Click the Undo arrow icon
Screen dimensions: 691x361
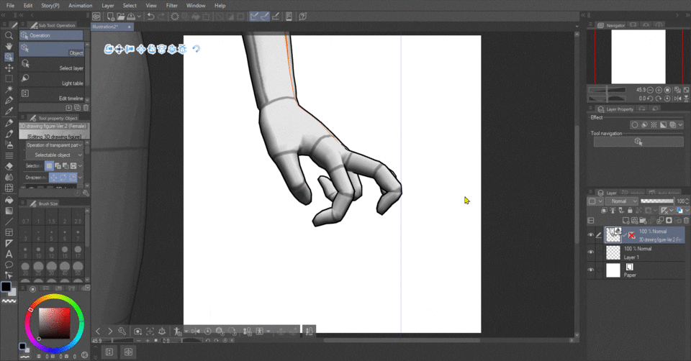pos(150,17)
